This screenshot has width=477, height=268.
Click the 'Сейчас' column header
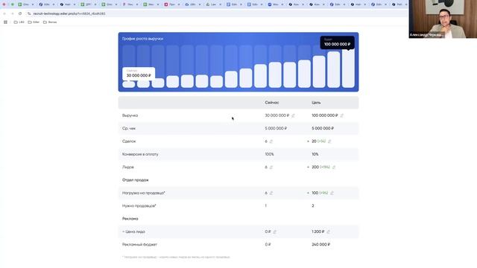point(271,103)
